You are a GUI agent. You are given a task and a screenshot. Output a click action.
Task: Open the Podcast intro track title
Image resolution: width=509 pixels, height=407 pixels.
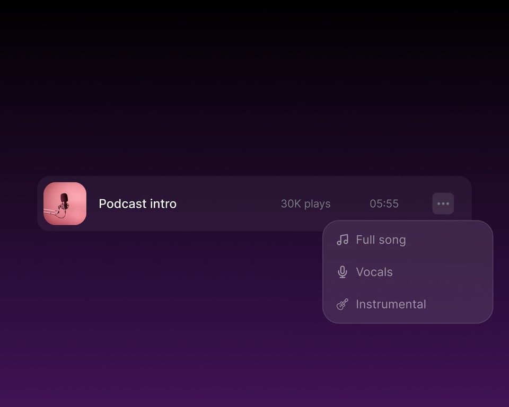pyautogui.click(x=138, y=204)
